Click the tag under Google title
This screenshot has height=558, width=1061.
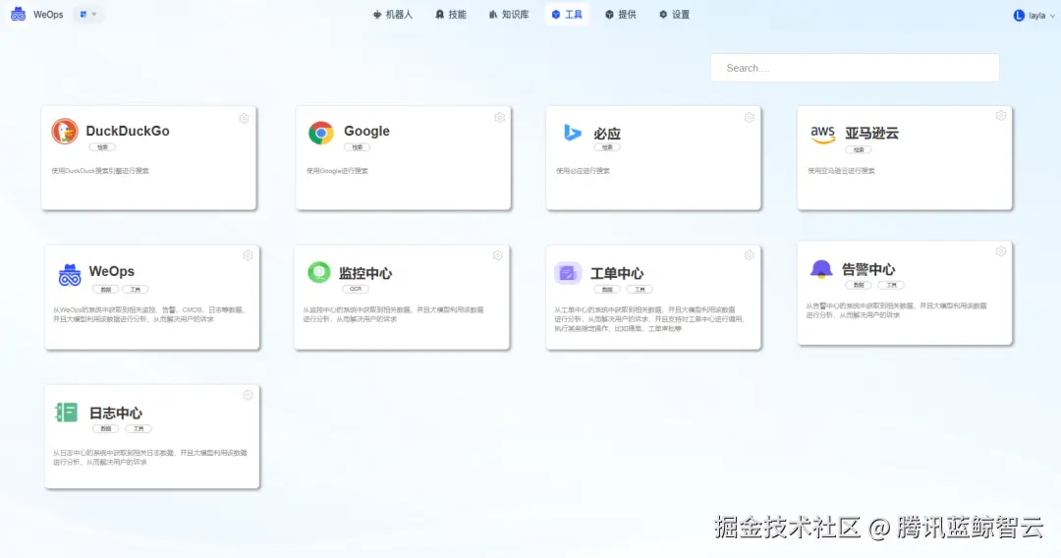tap(358, 146)
